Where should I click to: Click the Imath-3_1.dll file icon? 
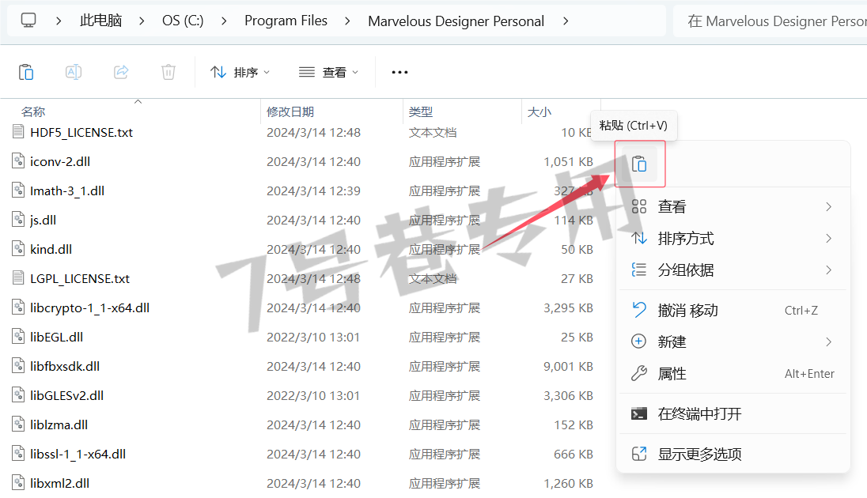18,191
